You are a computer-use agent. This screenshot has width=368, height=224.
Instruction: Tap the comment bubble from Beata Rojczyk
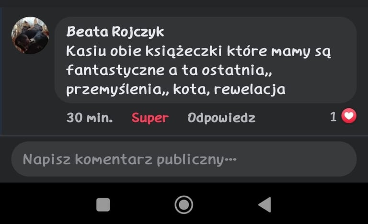point(206,60)
